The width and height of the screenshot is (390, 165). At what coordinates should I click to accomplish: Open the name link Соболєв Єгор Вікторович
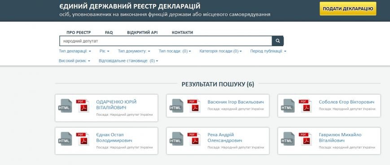click(x=346, y=102)
